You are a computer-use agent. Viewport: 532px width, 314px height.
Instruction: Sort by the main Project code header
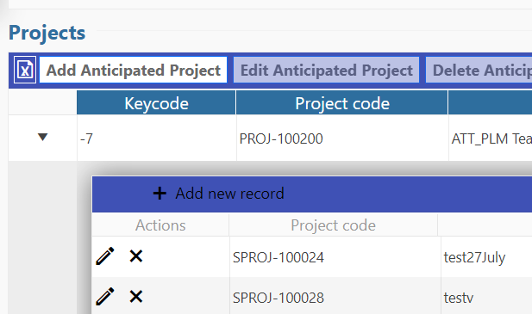pos(342,103)
